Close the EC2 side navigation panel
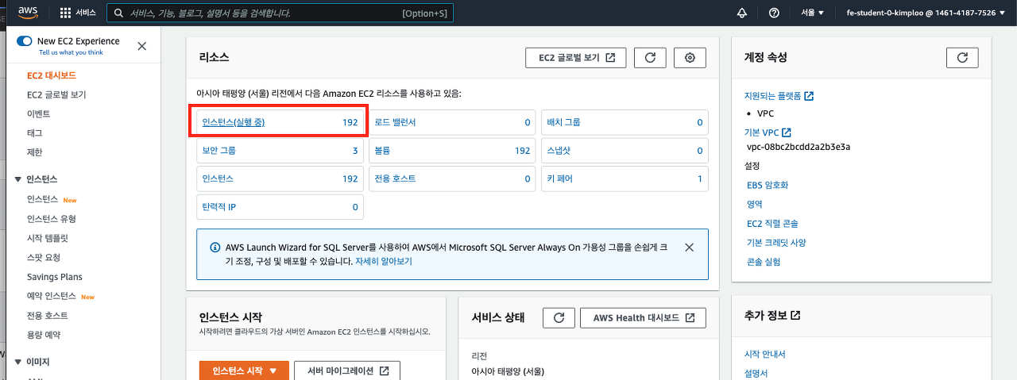 [x=141, y=46]
